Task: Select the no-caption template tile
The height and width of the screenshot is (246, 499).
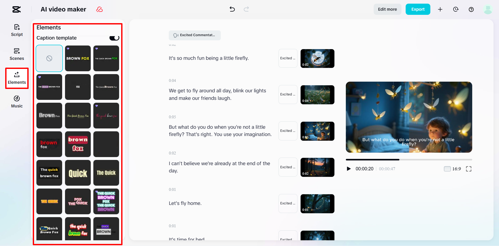Action: coord(49,58)
